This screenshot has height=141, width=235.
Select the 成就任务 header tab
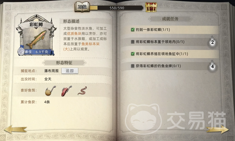point(170,19)
